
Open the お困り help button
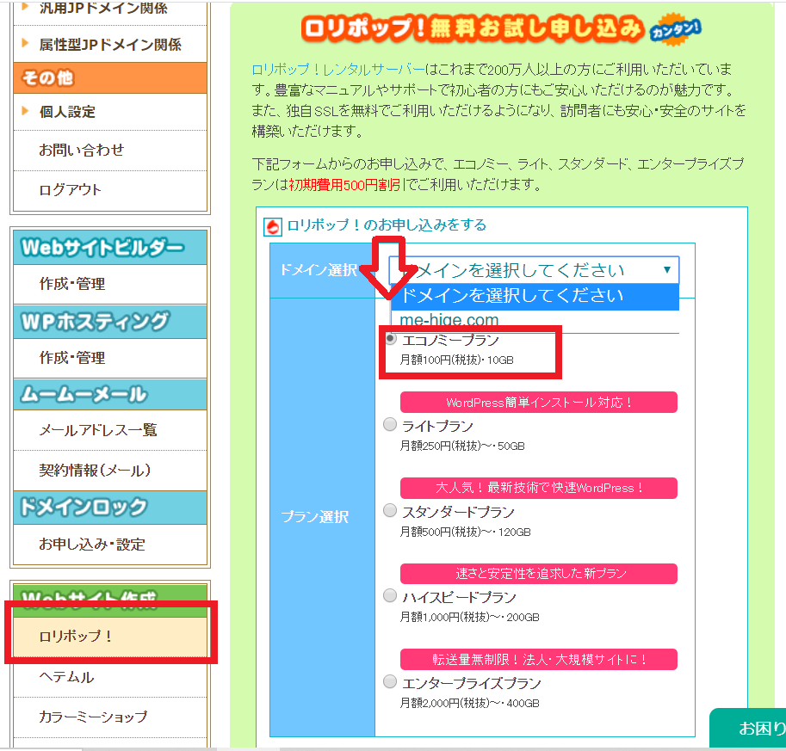[749, 728]
